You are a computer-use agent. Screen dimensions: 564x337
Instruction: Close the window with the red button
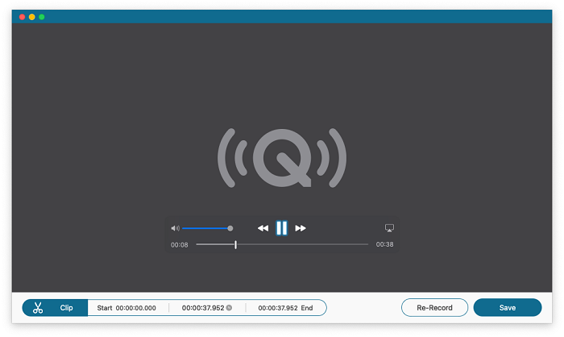coord(22,16)
